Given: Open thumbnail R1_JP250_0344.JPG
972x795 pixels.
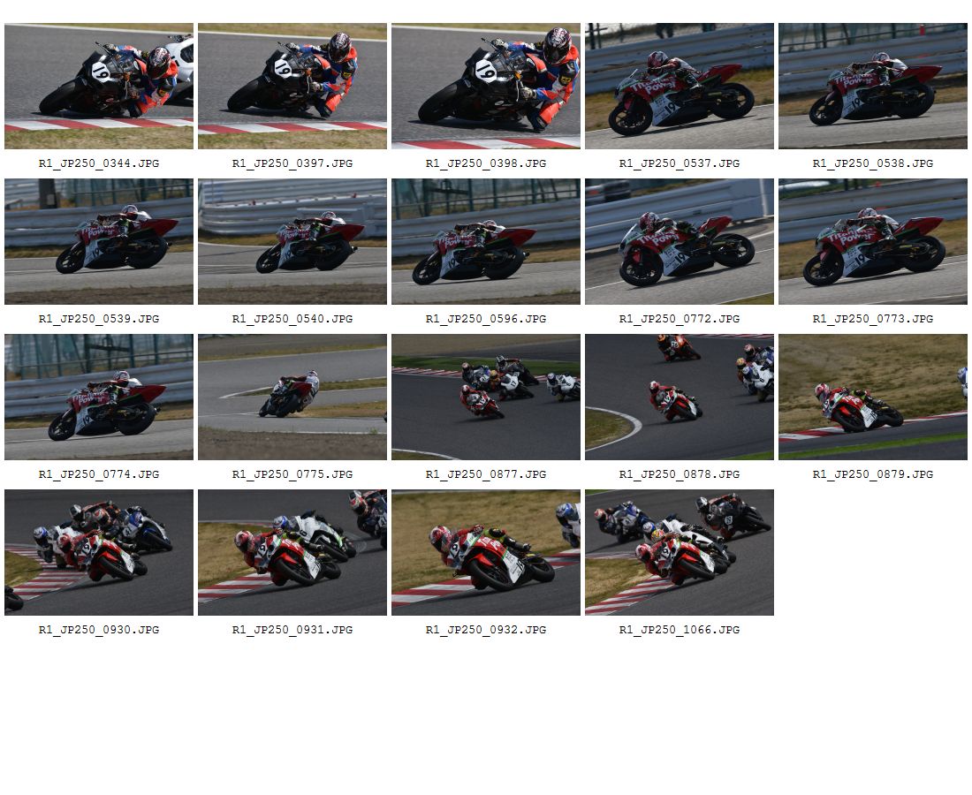Looking at the screenshot, I should tap(99, 87).
